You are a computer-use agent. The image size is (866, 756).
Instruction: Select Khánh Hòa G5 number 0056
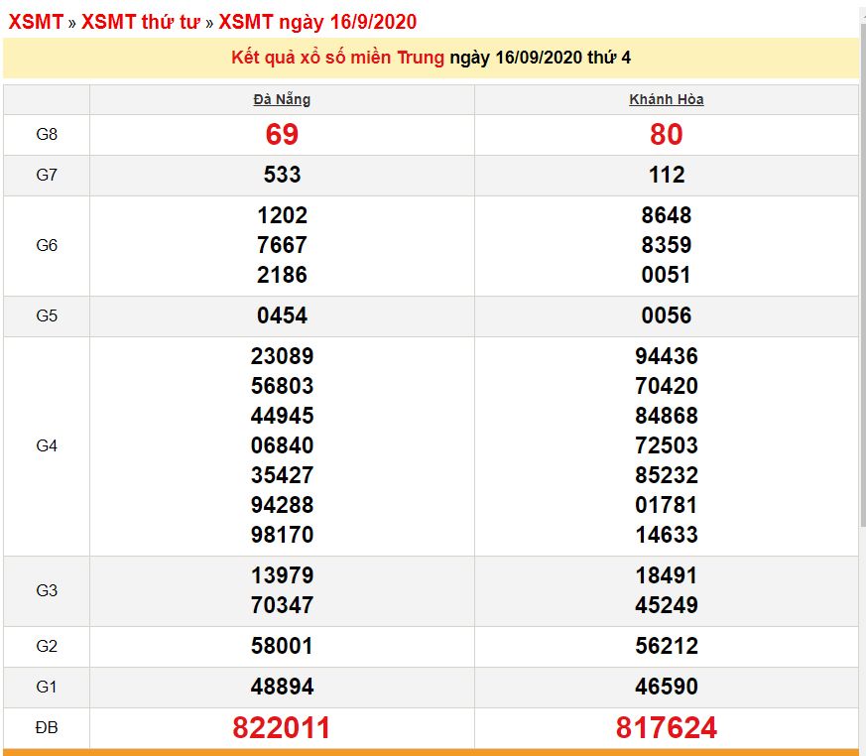tap(667, 315)
